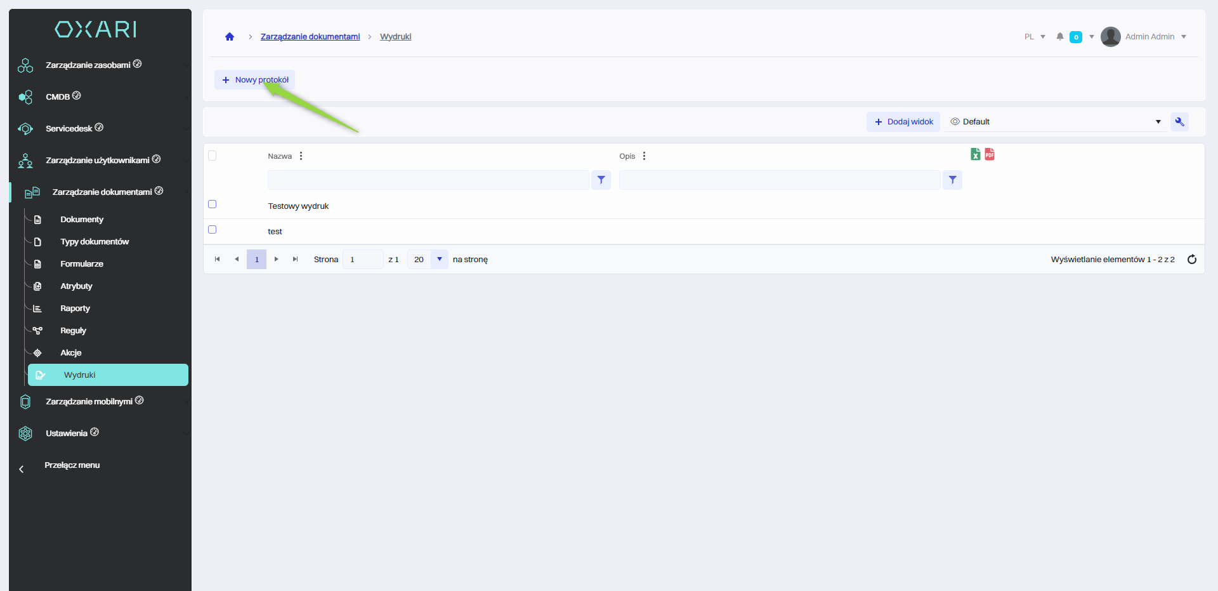Export table to PDF

click(x=990, y=154)
